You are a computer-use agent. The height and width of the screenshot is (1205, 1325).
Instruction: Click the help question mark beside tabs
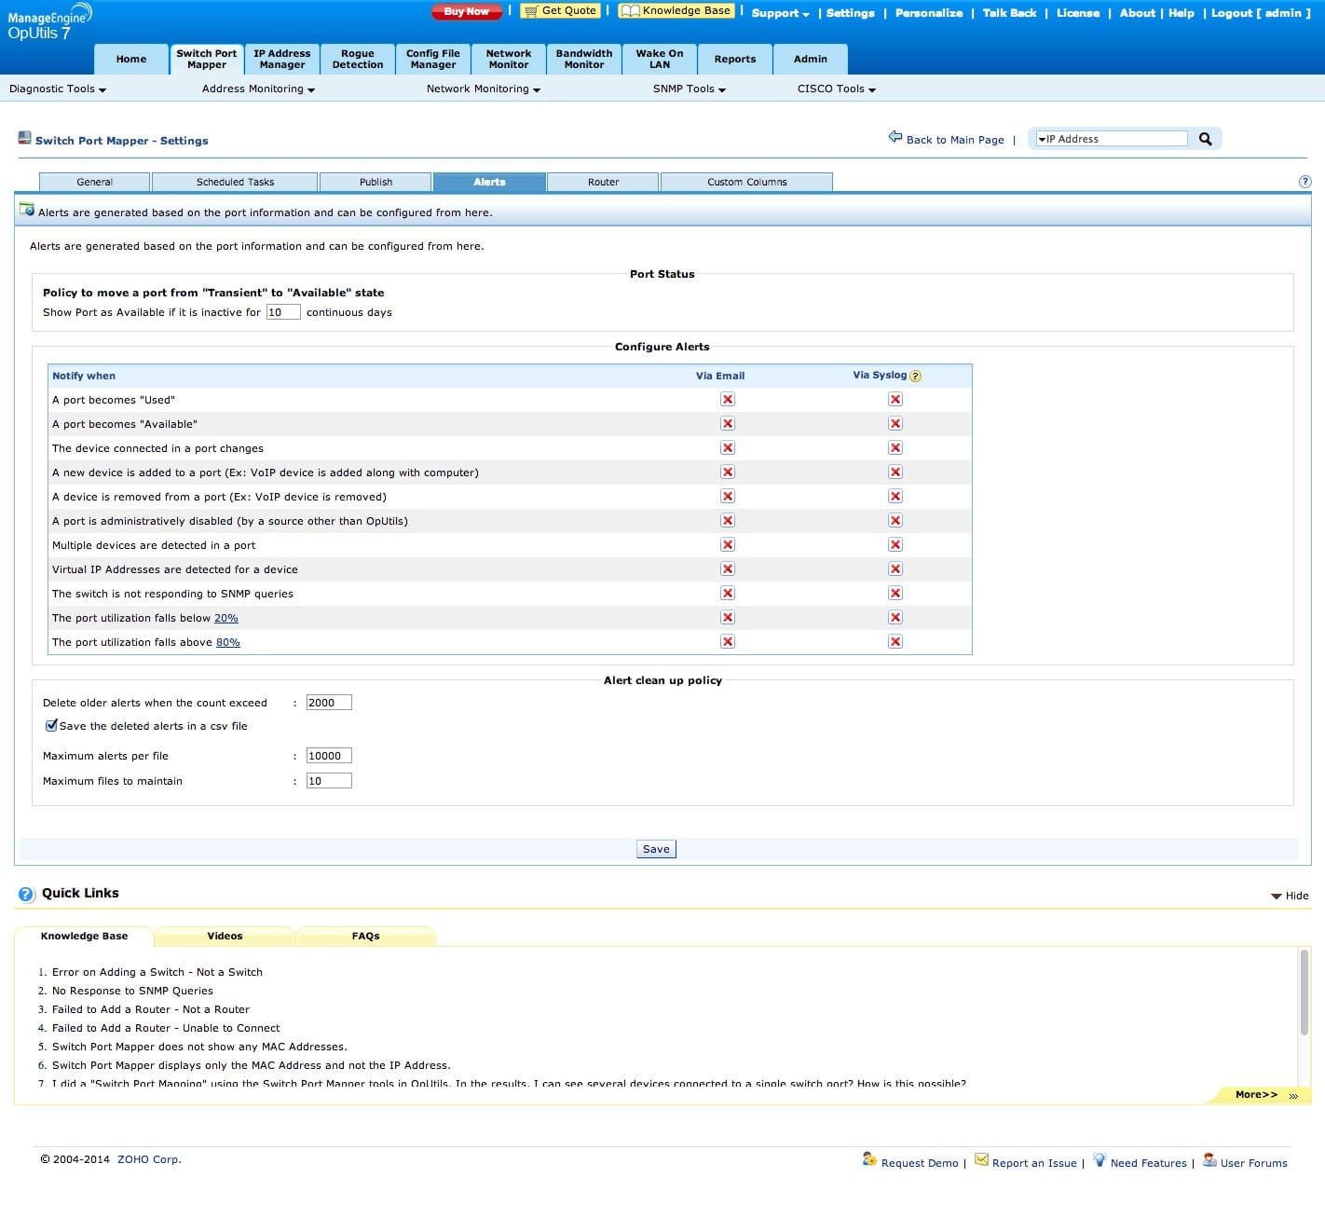tap(1305, 182)
